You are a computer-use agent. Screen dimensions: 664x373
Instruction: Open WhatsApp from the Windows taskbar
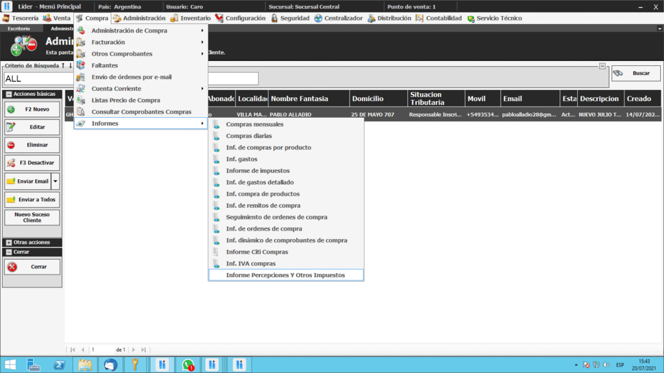point(189,365)
